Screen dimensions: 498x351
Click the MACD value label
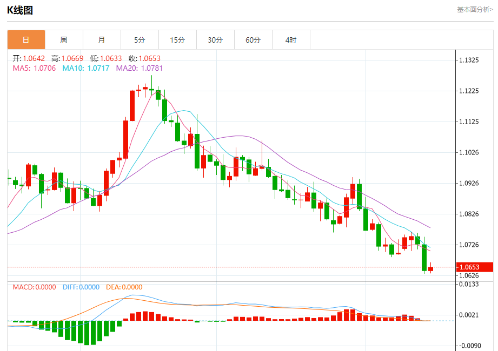[x=34, y=287]
